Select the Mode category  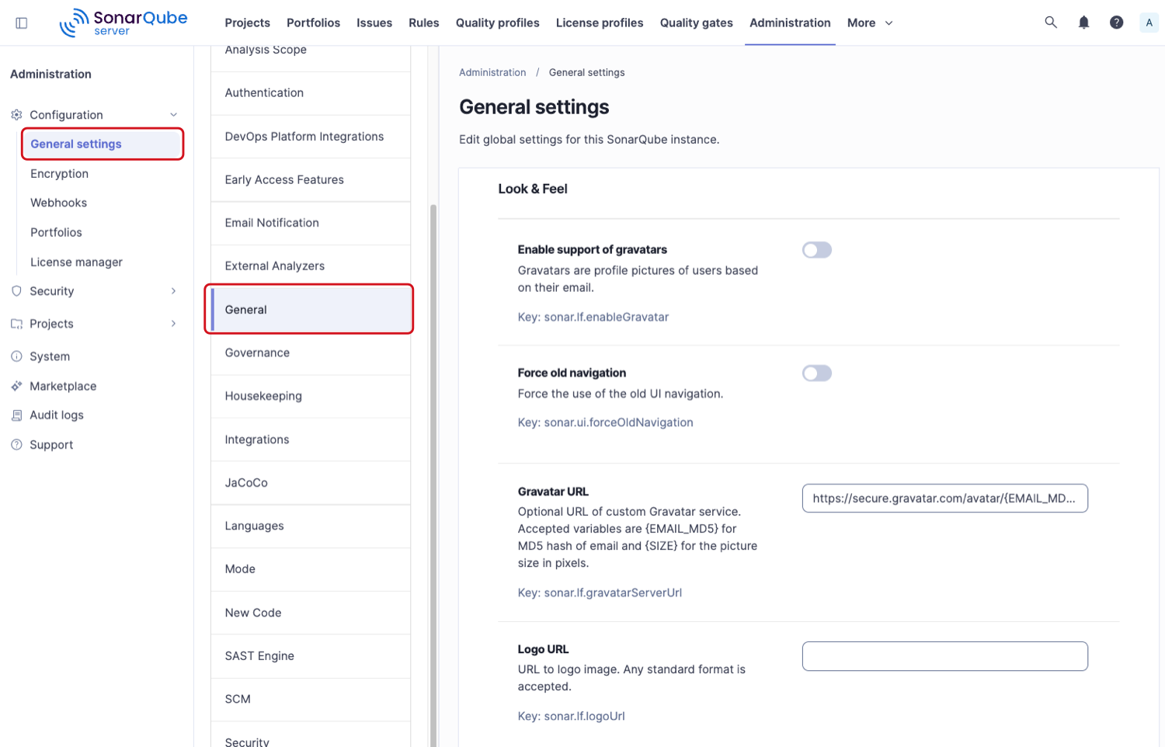point(311,569)
